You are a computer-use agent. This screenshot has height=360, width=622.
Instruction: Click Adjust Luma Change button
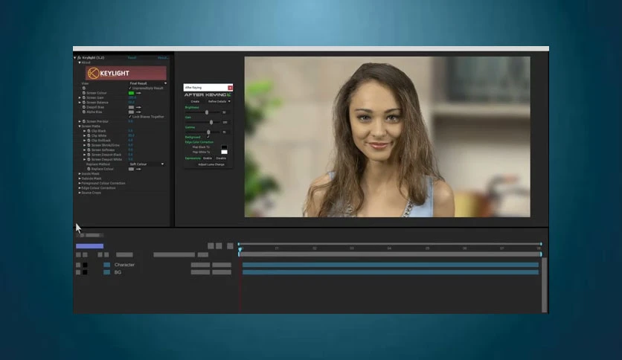[x=211, y=164]
